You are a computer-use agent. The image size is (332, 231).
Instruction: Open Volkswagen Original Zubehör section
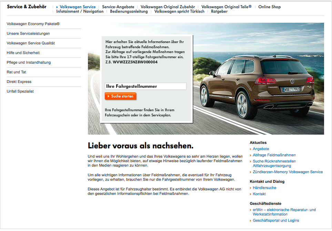pyautogui.click(x=168, y=7)
